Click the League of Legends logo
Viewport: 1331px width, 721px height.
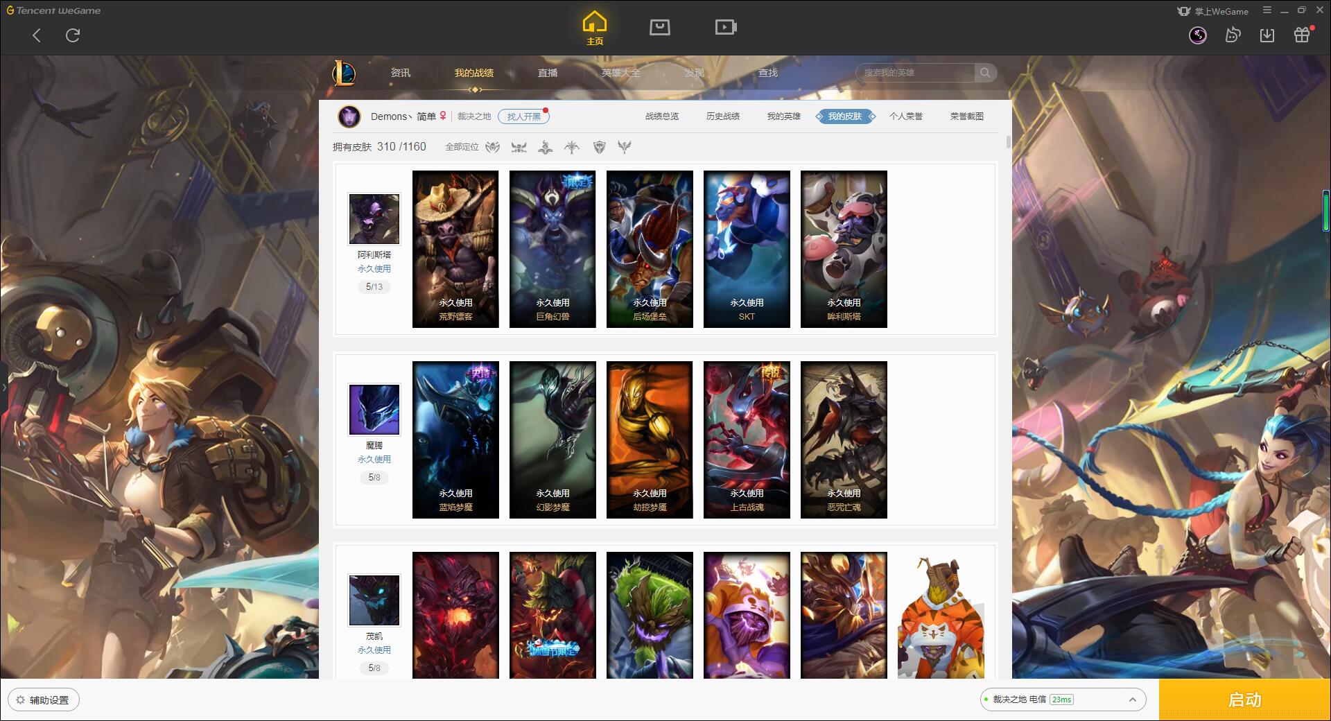coord(344,73)
